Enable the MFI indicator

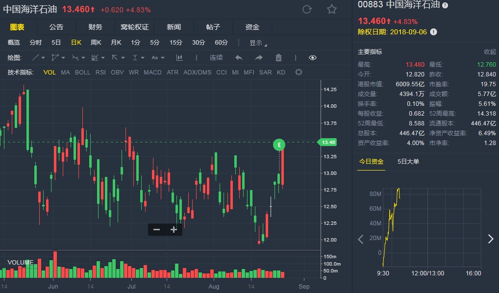(x=249, y=72)
